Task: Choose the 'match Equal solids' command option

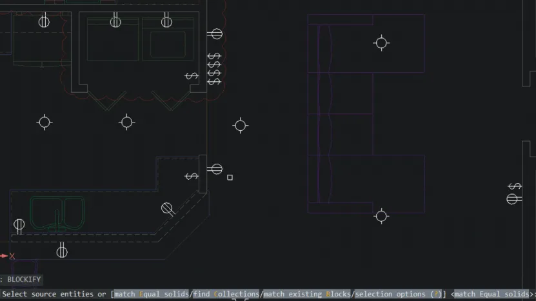Action: (152, 294)
